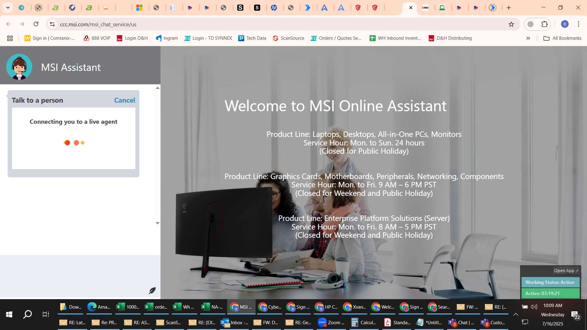Image resolution: width=587 pixels, height=330 pixels.
Task: Open the Tech Data bookmark
Action: point(252,38)
